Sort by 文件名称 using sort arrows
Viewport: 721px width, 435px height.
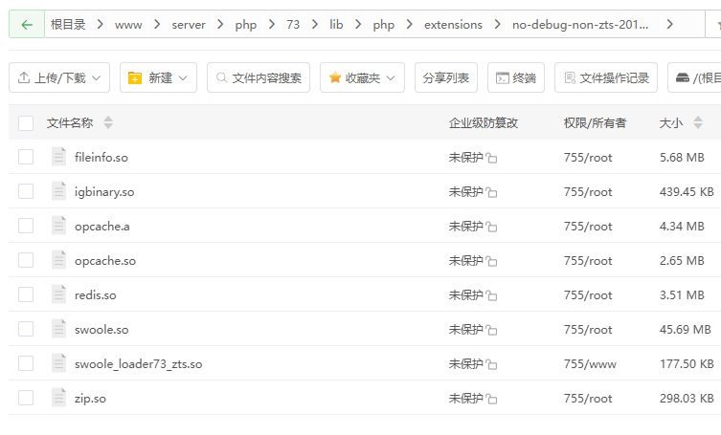(108, 122)
